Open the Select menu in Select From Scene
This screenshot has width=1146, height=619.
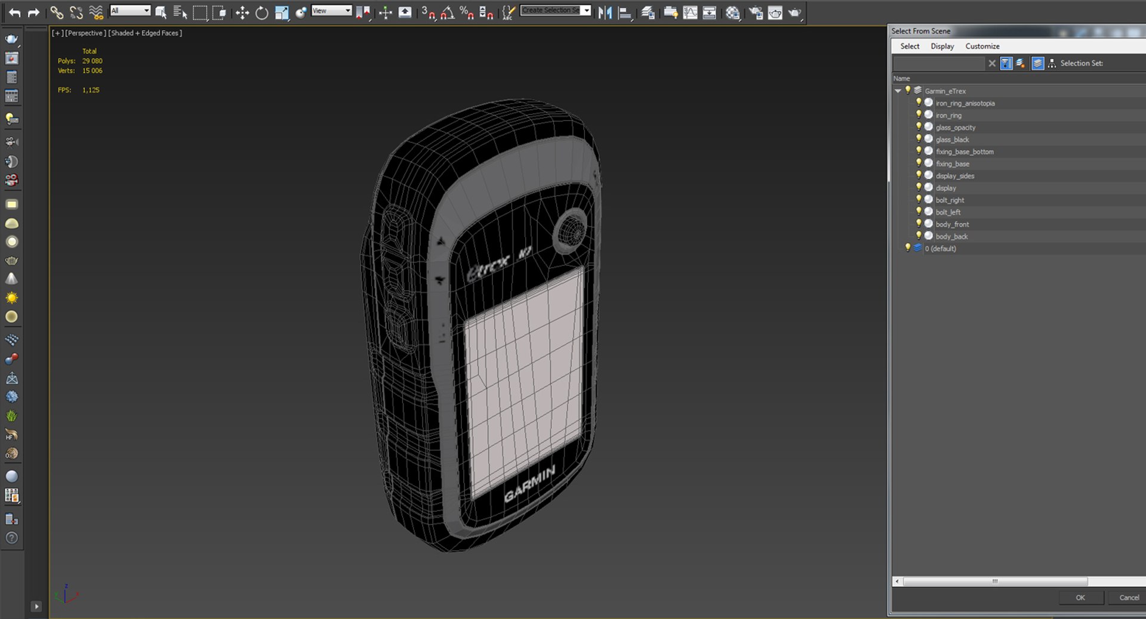click(910, 47)
